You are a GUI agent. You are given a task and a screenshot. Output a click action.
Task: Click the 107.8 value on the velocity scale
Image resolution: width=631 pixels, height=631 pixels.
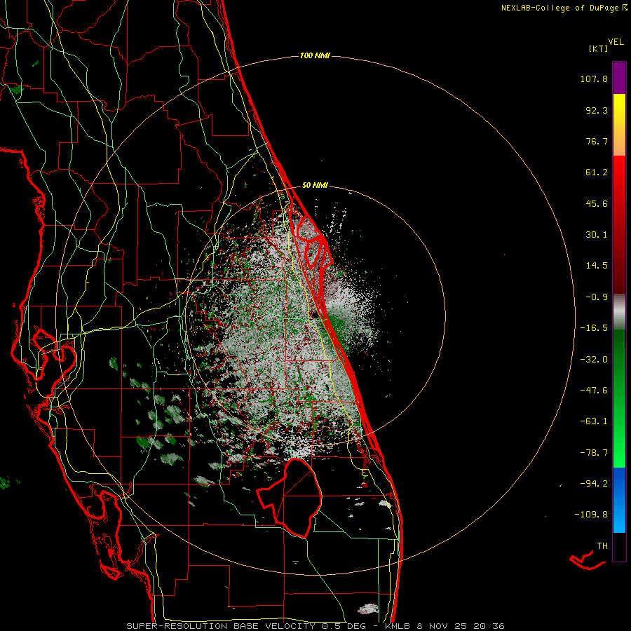pos(594,79)
